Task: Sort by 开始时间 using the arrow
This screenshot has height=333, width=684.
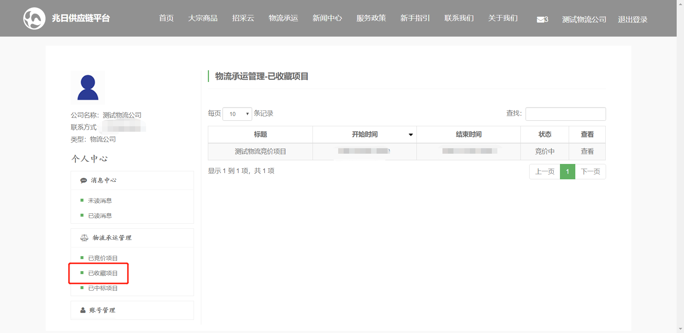Action: point(411,135)
